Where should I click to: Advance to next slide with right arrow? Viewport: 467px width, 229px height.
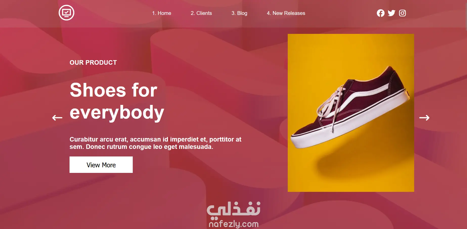[x=424, y=118]
